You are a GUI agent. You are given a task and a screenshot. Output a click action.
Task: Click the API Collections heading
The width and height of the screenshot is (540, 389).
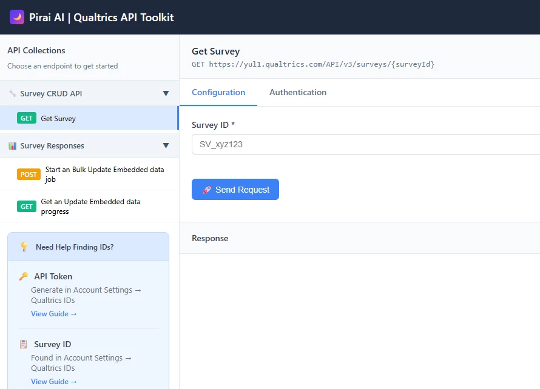coord(36,50)
